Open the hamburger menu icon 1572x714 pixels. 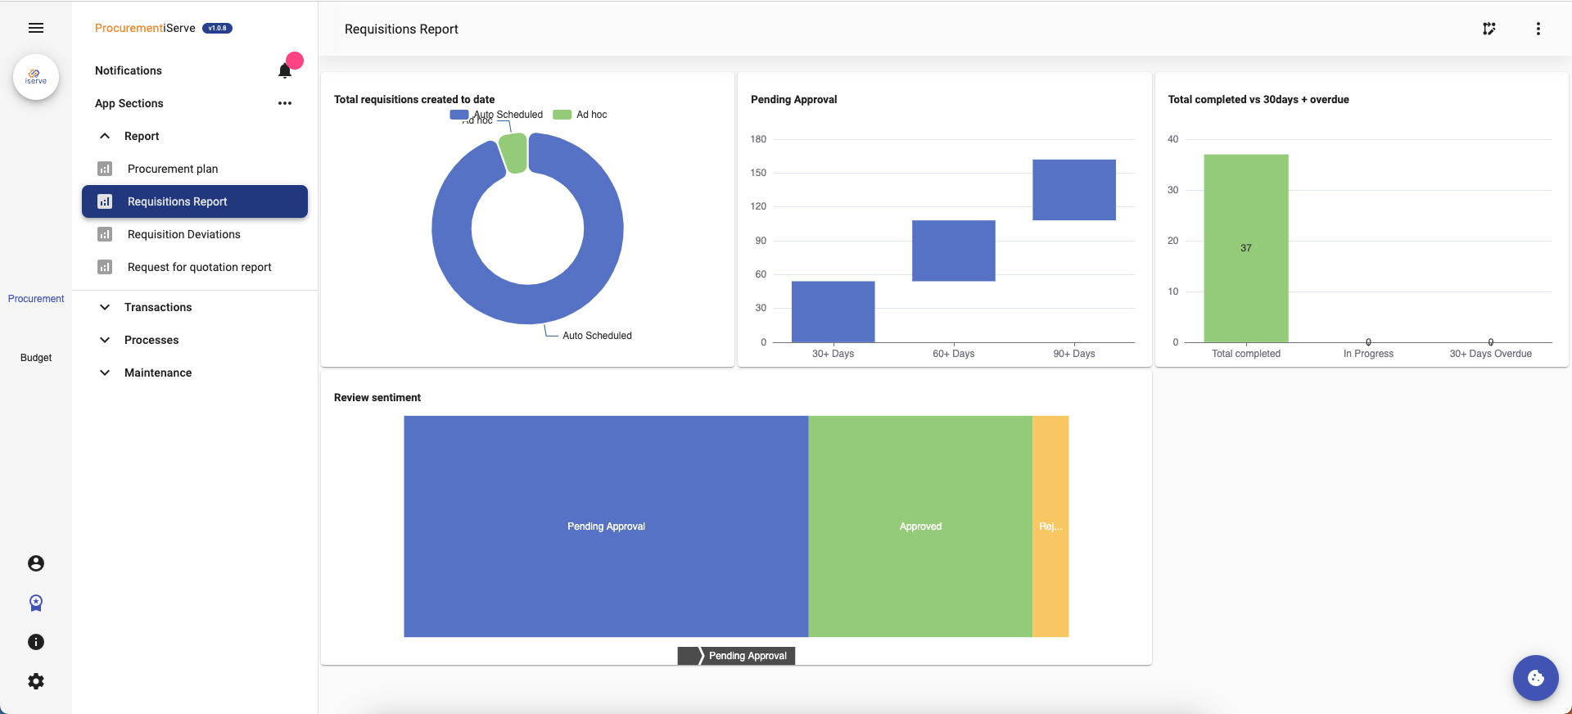pyautogui.click(x=36, y=28)
